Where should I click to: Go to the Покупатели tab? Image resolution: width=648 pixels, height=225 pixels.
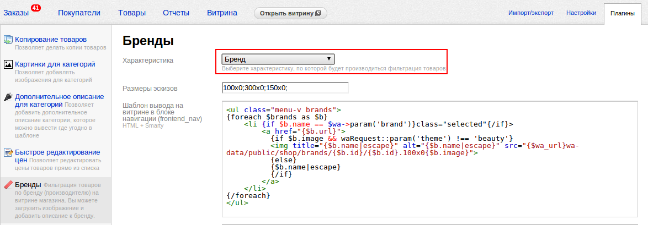79,13
